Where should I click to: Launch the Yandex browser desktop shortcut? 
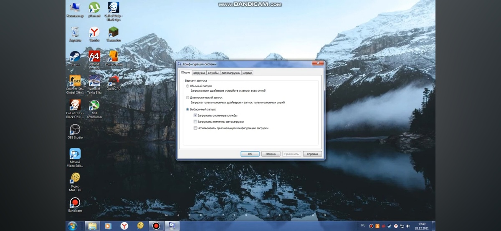94,35
